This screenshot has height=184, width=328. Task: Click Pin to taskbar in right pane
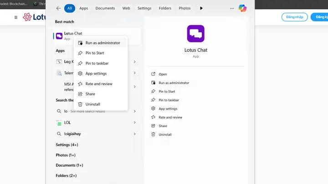165,100
